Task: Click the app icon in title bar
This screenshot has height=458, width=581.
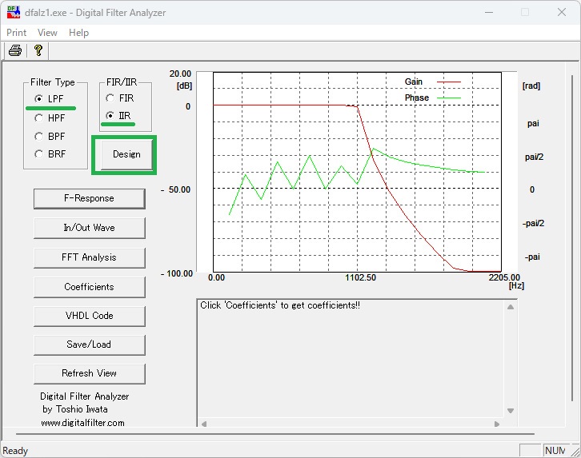Action: tap(14, 12)
